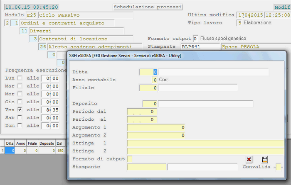
Task: Enable the Dom day checkbox
Action: click(x=20, y=125)
